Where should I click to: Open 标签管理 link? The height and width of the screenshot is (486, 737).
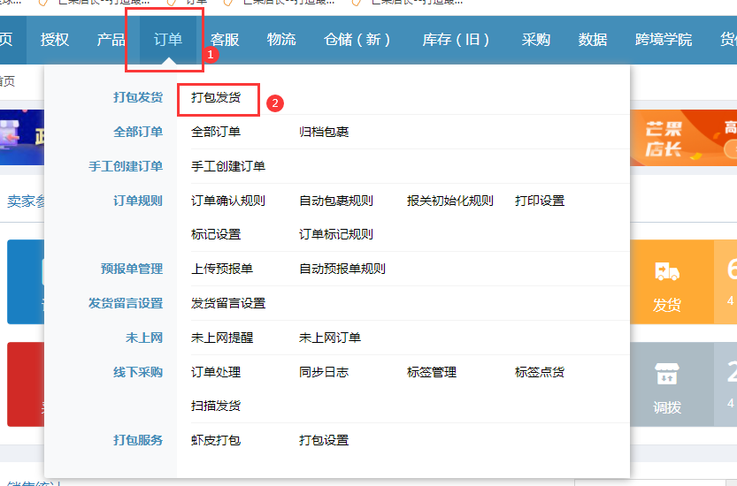pos(432,372)
